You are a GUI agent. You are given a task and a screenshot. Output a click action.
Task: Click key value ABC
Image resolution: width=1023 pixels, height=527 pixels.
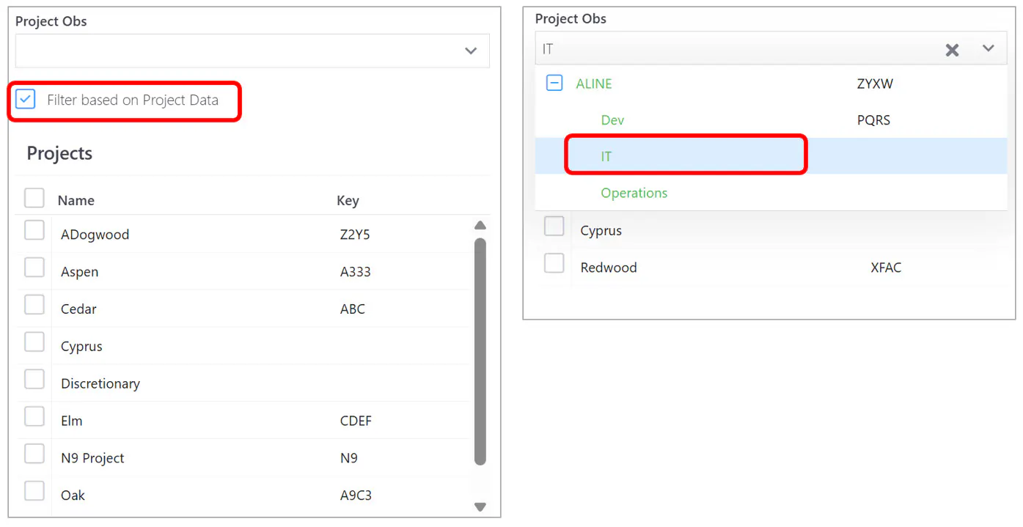[x=353, y=309]
